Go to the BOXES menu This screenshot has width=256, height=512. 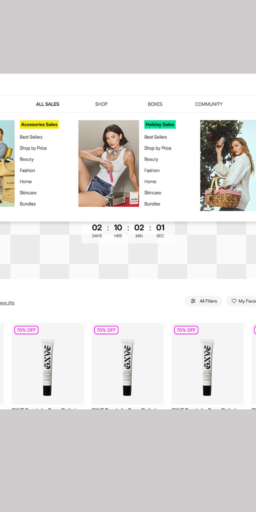[155, 104]
